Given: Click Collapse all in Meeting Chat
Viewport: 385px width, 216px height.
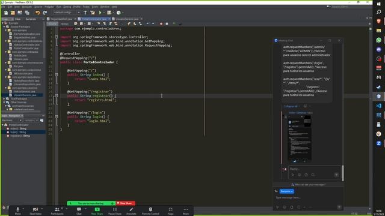Looking at the screenshot, I should click(291, 106).
